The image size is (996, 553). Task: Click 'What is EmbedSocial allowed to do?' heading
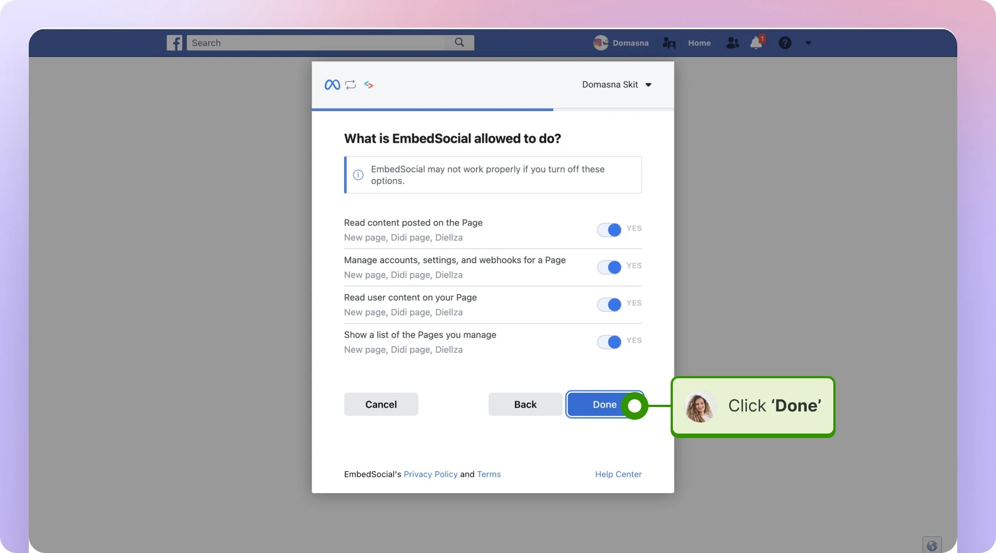(453, 138)
